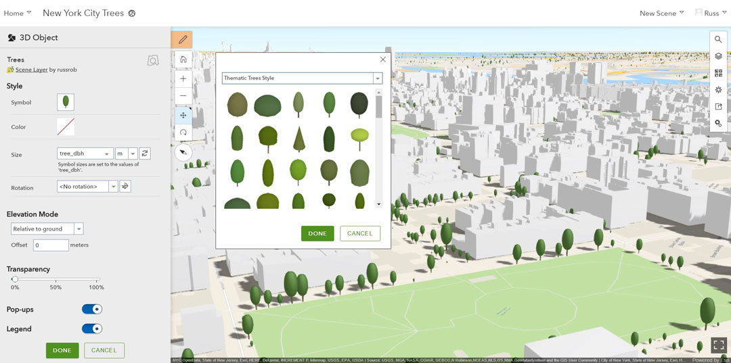Click the globe icon next to scene title
The height and width of the screenshot is (363, 731).
(132, 14)
